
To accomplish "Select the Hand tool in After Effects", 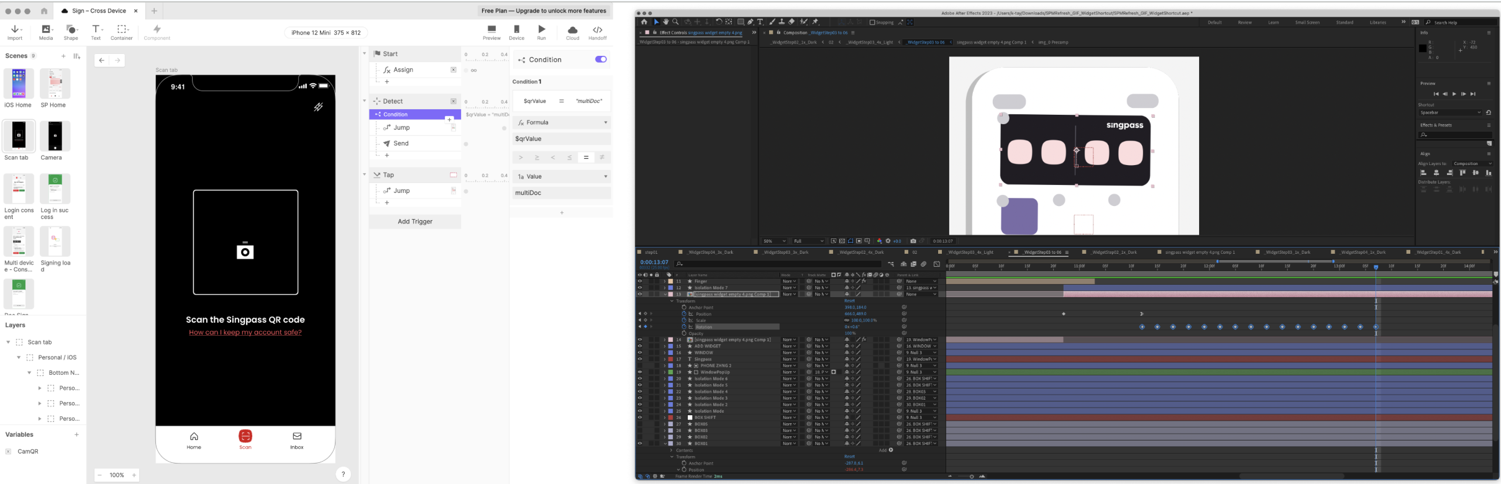I will coord(665,22).
